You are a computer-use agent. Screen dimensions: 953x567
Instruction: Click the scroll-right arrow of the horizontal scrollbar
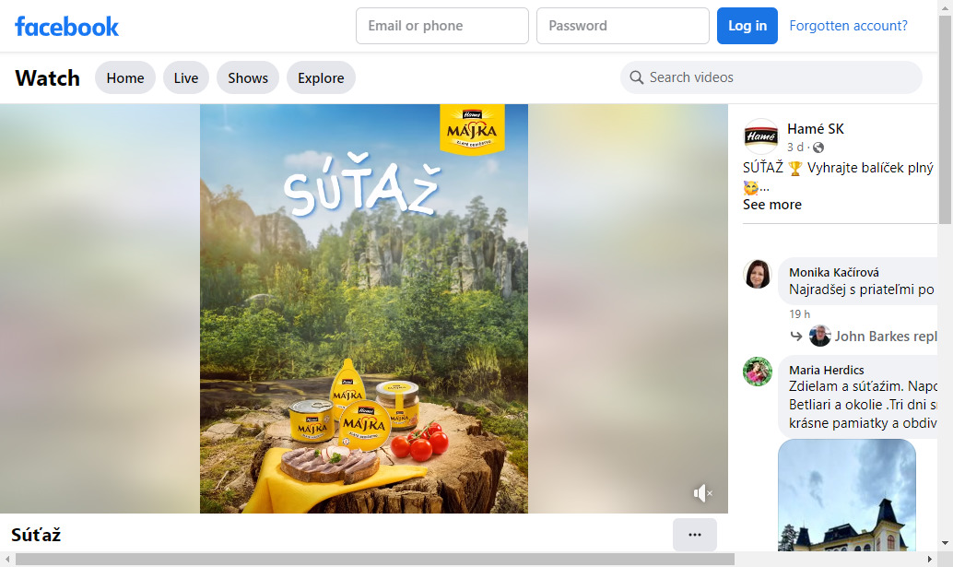(x=929, y=559)
